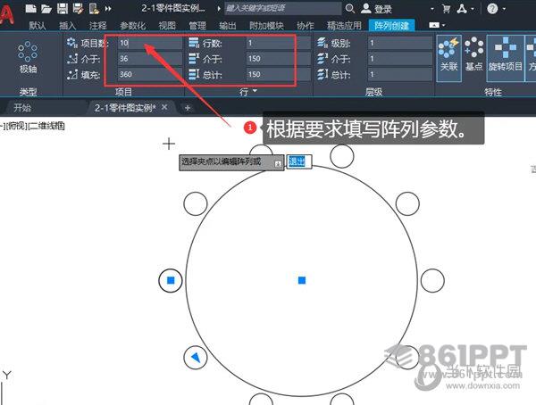Add a new drawing tab with plus button
The width and height of the screenshot is (536, 405).
pyautogui.click(x=188, y=107)
